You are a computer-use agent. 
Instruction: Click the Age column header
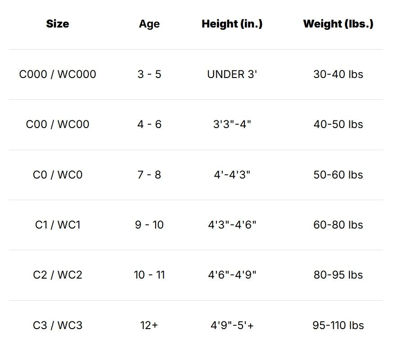click(x=149, y=24)
